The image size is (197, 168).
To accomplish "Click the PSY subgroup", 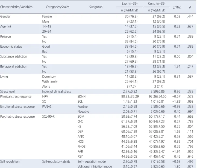I will (80, 157).
